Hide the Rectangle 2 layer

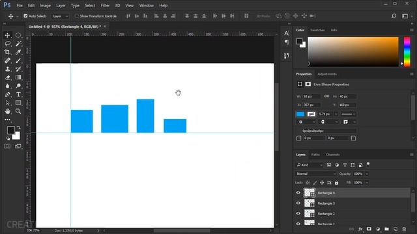(298, 214)
